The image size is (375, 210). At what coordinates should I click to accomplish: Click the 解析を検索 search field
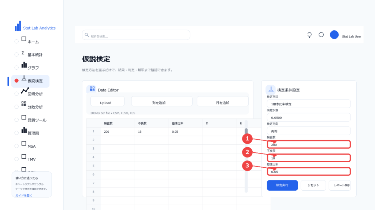(136, 35)
